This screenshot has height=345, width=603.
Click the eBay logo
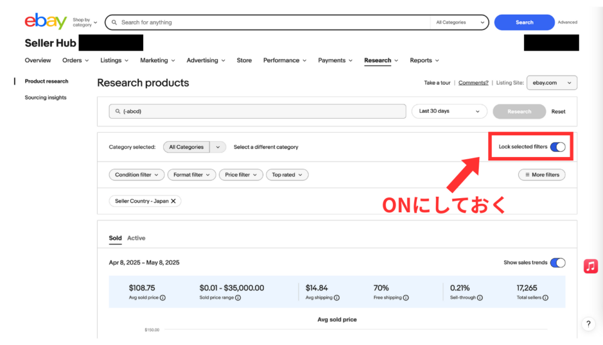coord(46,21)
